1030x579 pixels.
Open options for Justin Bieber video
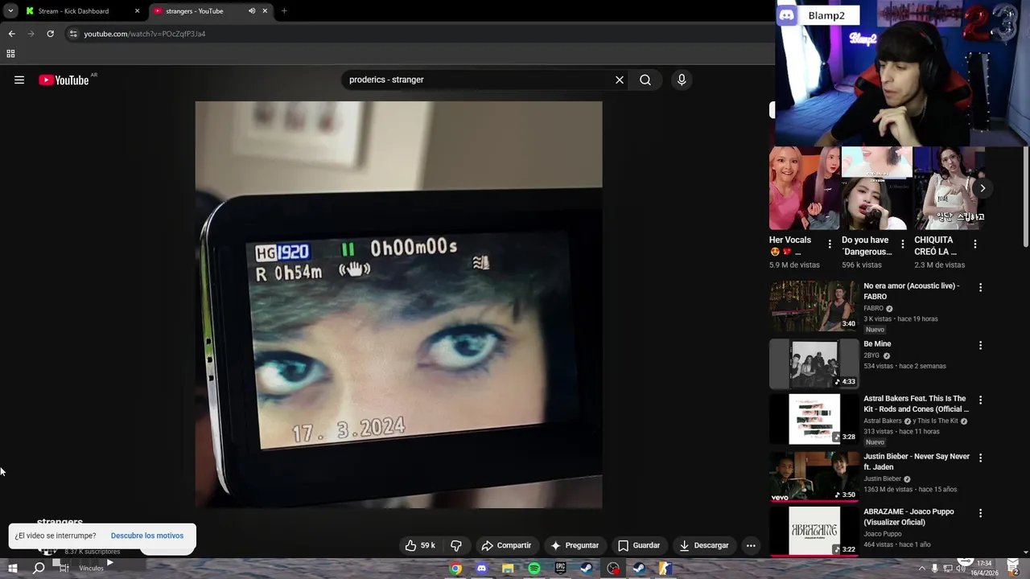pos(980,458)
